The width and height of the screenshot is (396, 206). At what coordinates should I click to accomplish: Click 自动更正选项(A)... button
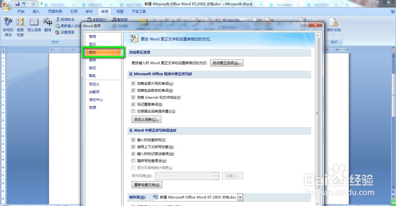227,63
